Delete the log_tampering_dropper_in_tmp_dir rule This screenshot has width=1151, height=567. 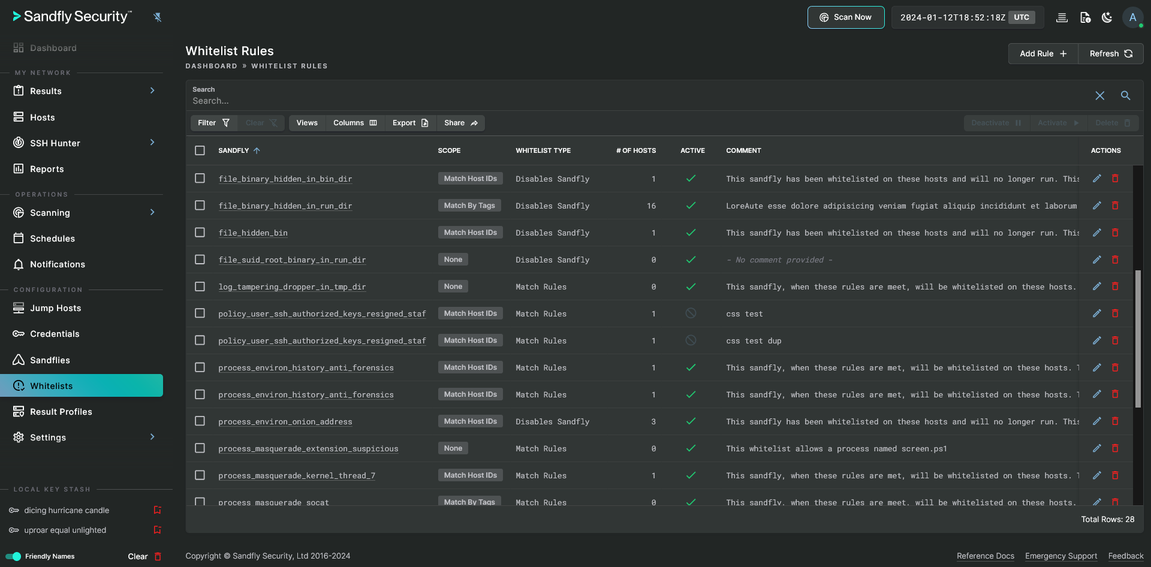1116,286
